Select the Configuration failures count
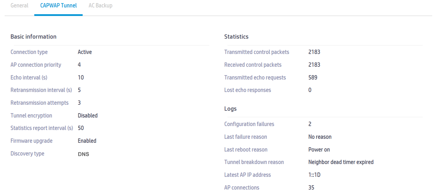 pos(310,124)
